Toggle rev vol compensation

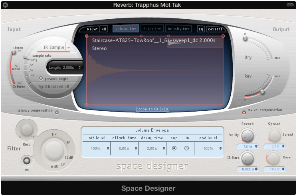244,112
